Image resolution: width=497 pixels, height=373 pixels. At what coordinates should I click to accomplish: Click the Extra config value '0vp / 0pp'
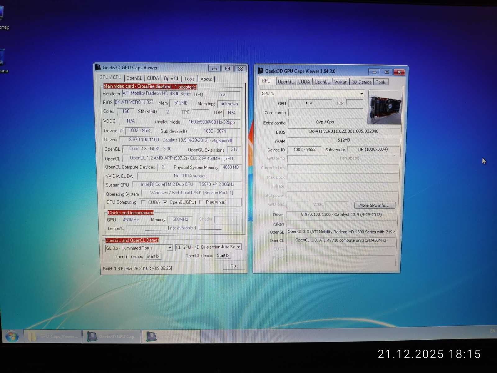(325, 122)
